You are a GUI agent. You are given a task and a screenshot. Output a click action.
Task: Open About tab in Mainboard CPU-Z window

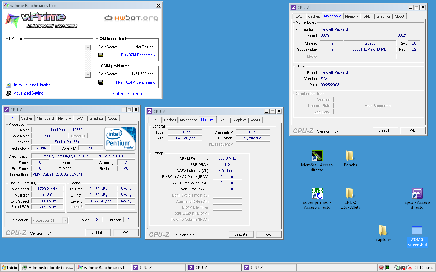(400, 16)
